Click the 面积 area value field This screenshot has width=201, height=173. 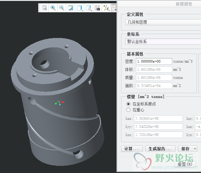pyautogui.click(x=154, y=86)
